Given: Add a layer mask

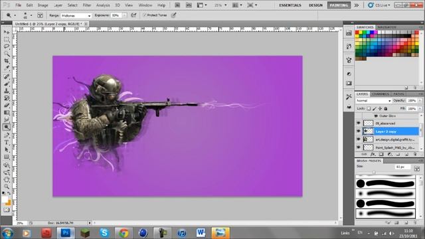Looking at the screenshot, I should [381, 154].
